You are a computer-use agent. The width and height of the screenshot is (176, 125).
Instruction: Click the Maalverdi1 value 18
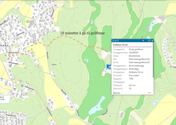[130, 88]
